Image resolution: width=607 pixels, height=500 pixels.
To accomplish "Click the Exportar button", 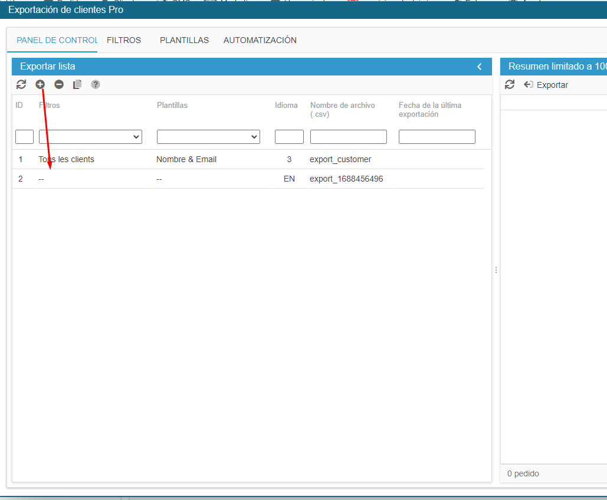I will [546, 85].
